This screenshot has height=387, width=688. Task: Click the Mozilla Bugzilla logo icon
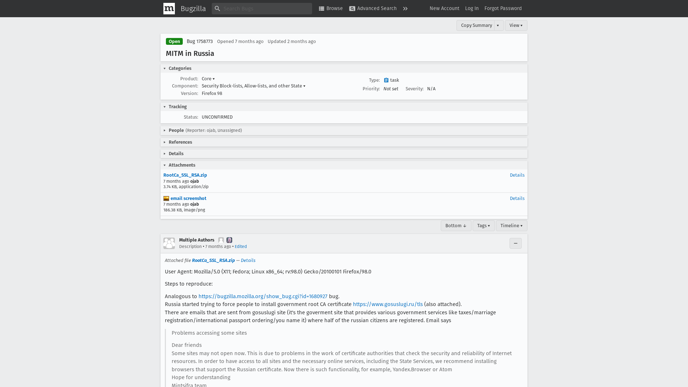coord(169,9)
